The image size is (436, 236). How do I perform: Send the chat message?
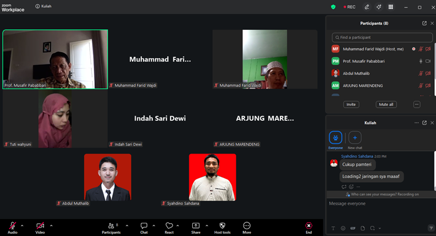430,228
